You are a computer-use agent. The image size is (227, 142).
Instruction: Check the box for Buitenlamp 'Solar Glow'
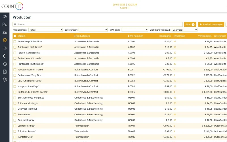(x=15, y=41)
